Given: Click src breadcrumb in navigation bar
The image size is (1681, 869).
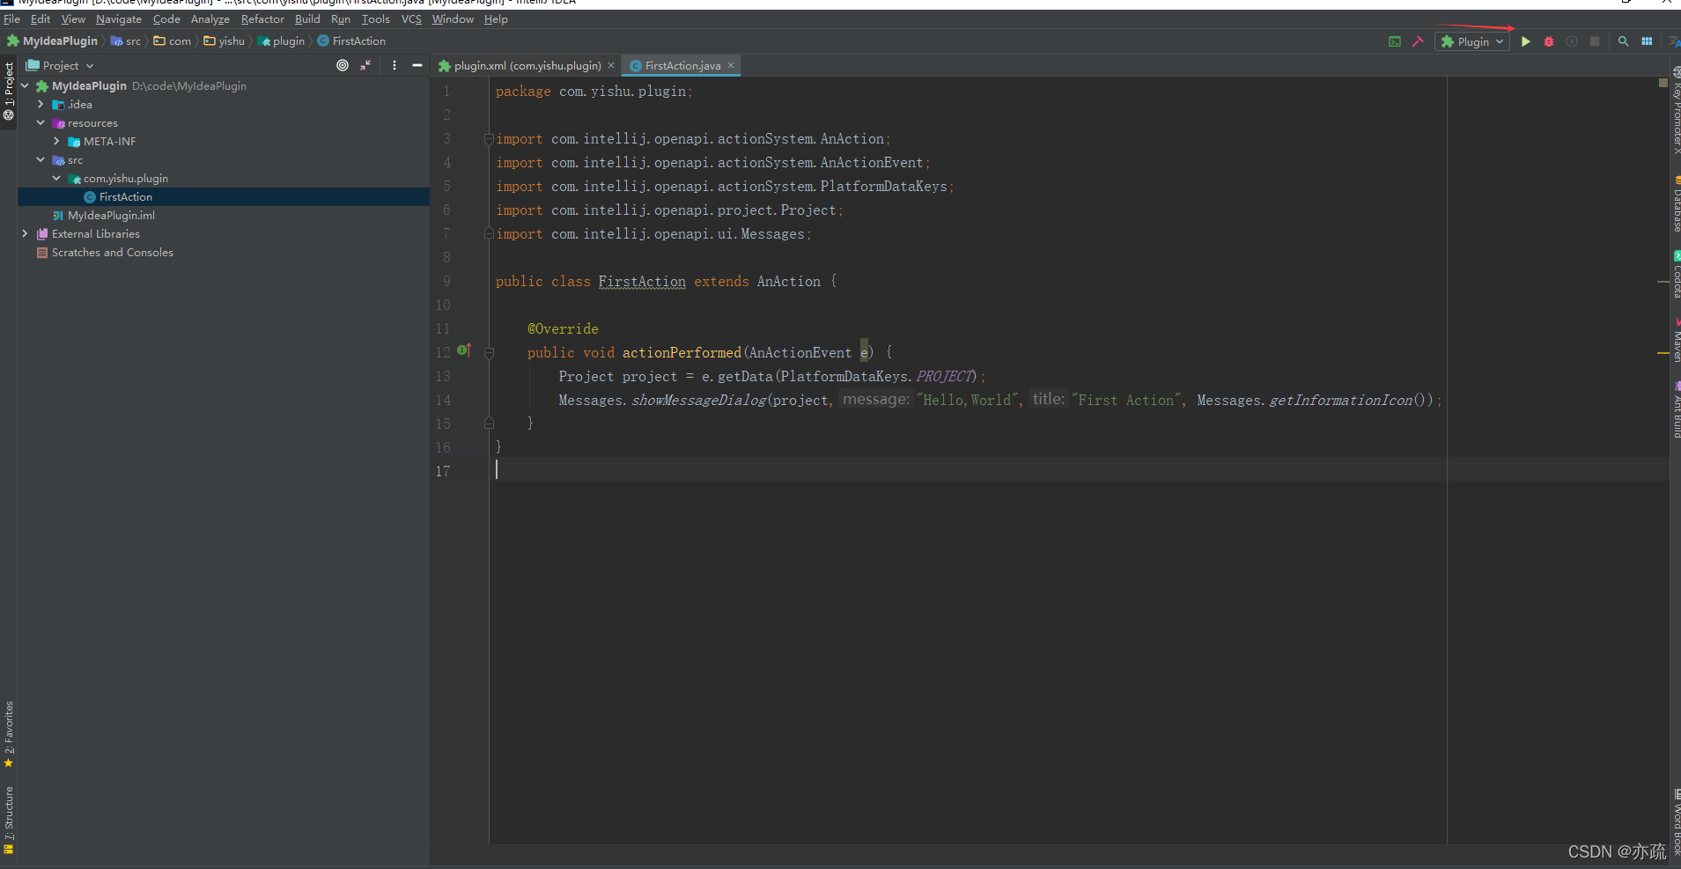Looking at the screenshot, I should tap(126, 41).
